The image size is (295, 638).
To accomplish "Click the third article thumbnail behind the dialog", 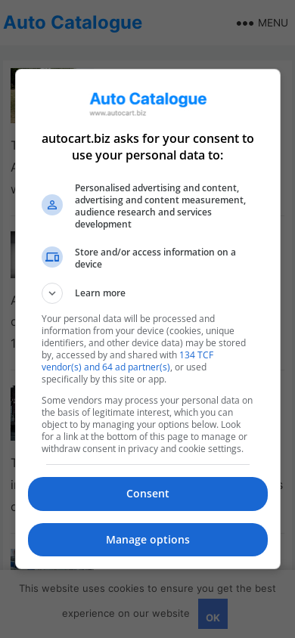I will point(13,413).
